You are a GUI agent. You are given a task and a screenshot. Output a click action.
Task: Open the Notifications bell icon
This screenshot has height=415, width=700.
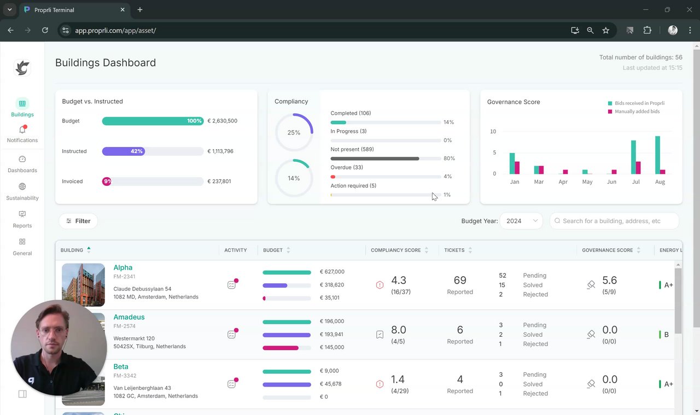pyautogui.click(x=22, y=130)
